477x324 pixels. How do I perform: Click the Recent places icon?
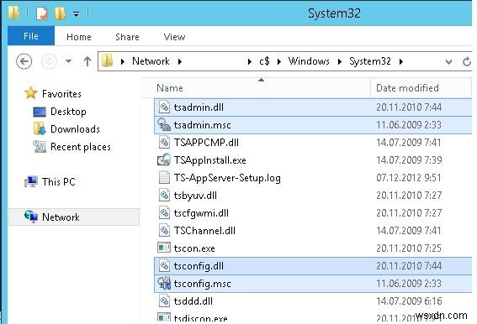tap(40, 147)
